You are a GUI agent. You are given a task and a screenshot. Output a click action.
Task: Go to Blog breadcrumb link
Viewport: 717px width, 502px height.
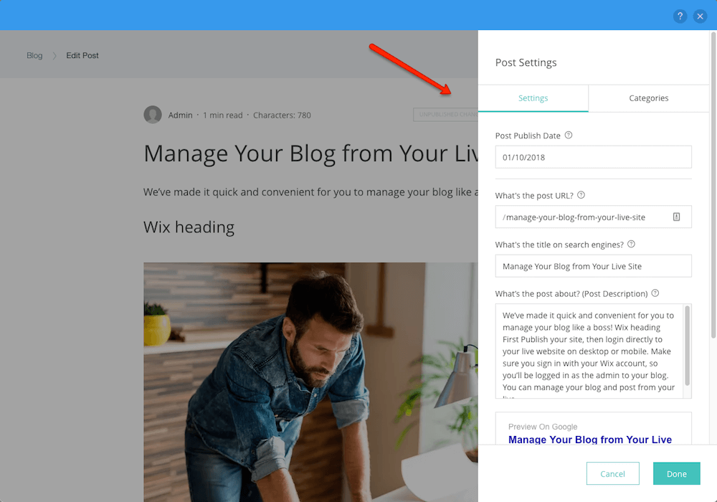point(34,55)
